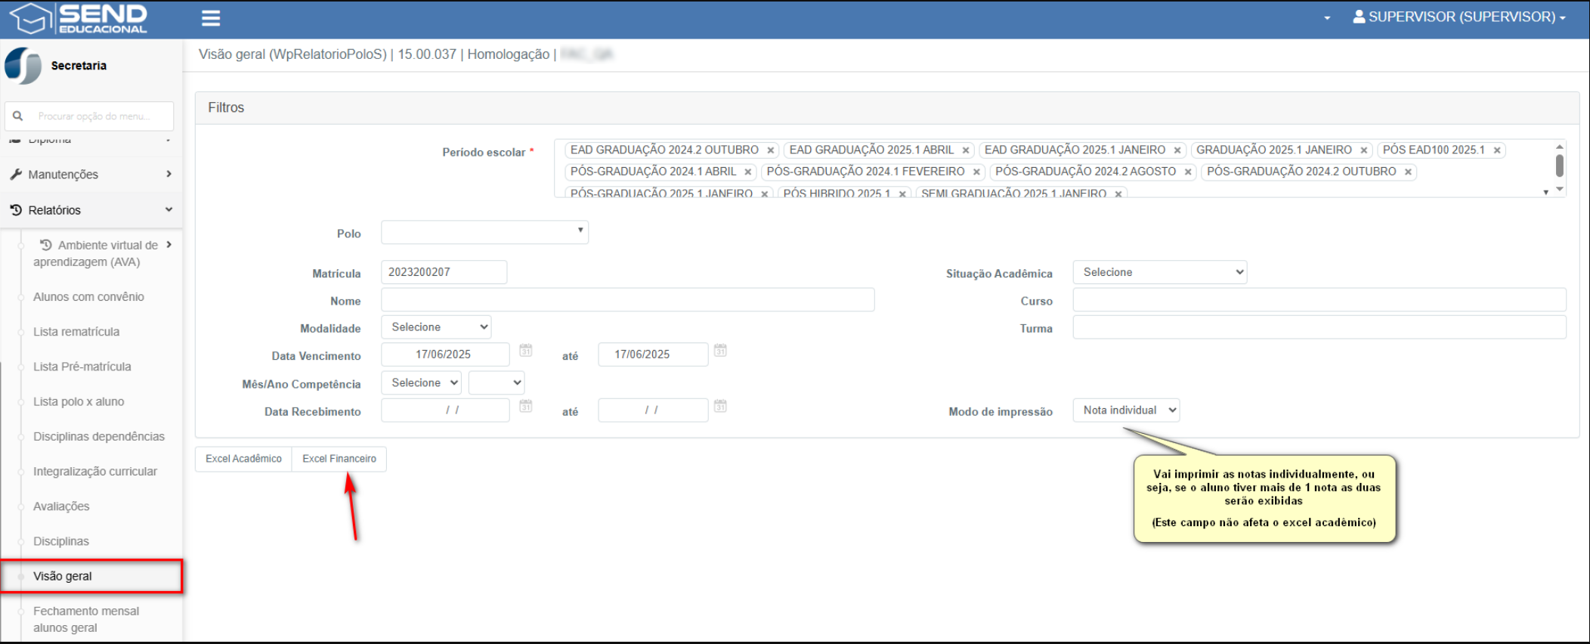Screen dimensions: 1590x644
Task: Open calendar picker for Data Vencimento start
Action: point(526,351)
